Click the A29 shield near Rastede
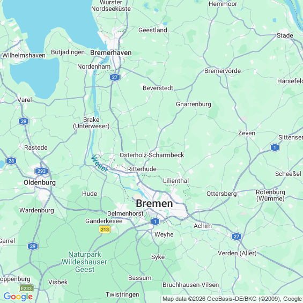Screen dimensions: 303x303 [24, 121]
